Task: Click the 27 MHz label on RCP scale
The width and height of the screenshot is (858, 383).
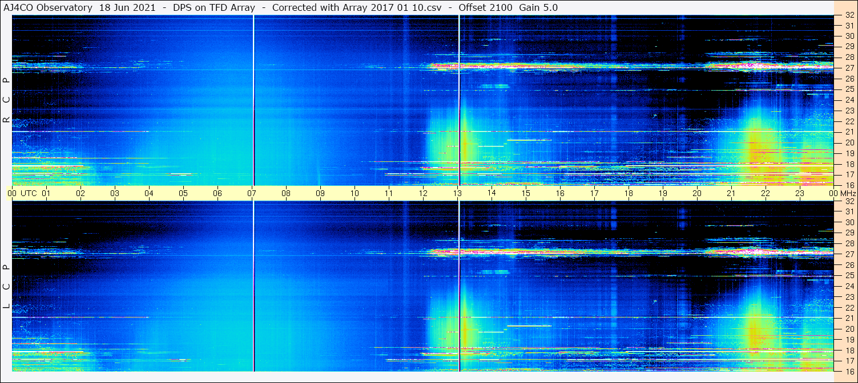Action: point(849,68)
